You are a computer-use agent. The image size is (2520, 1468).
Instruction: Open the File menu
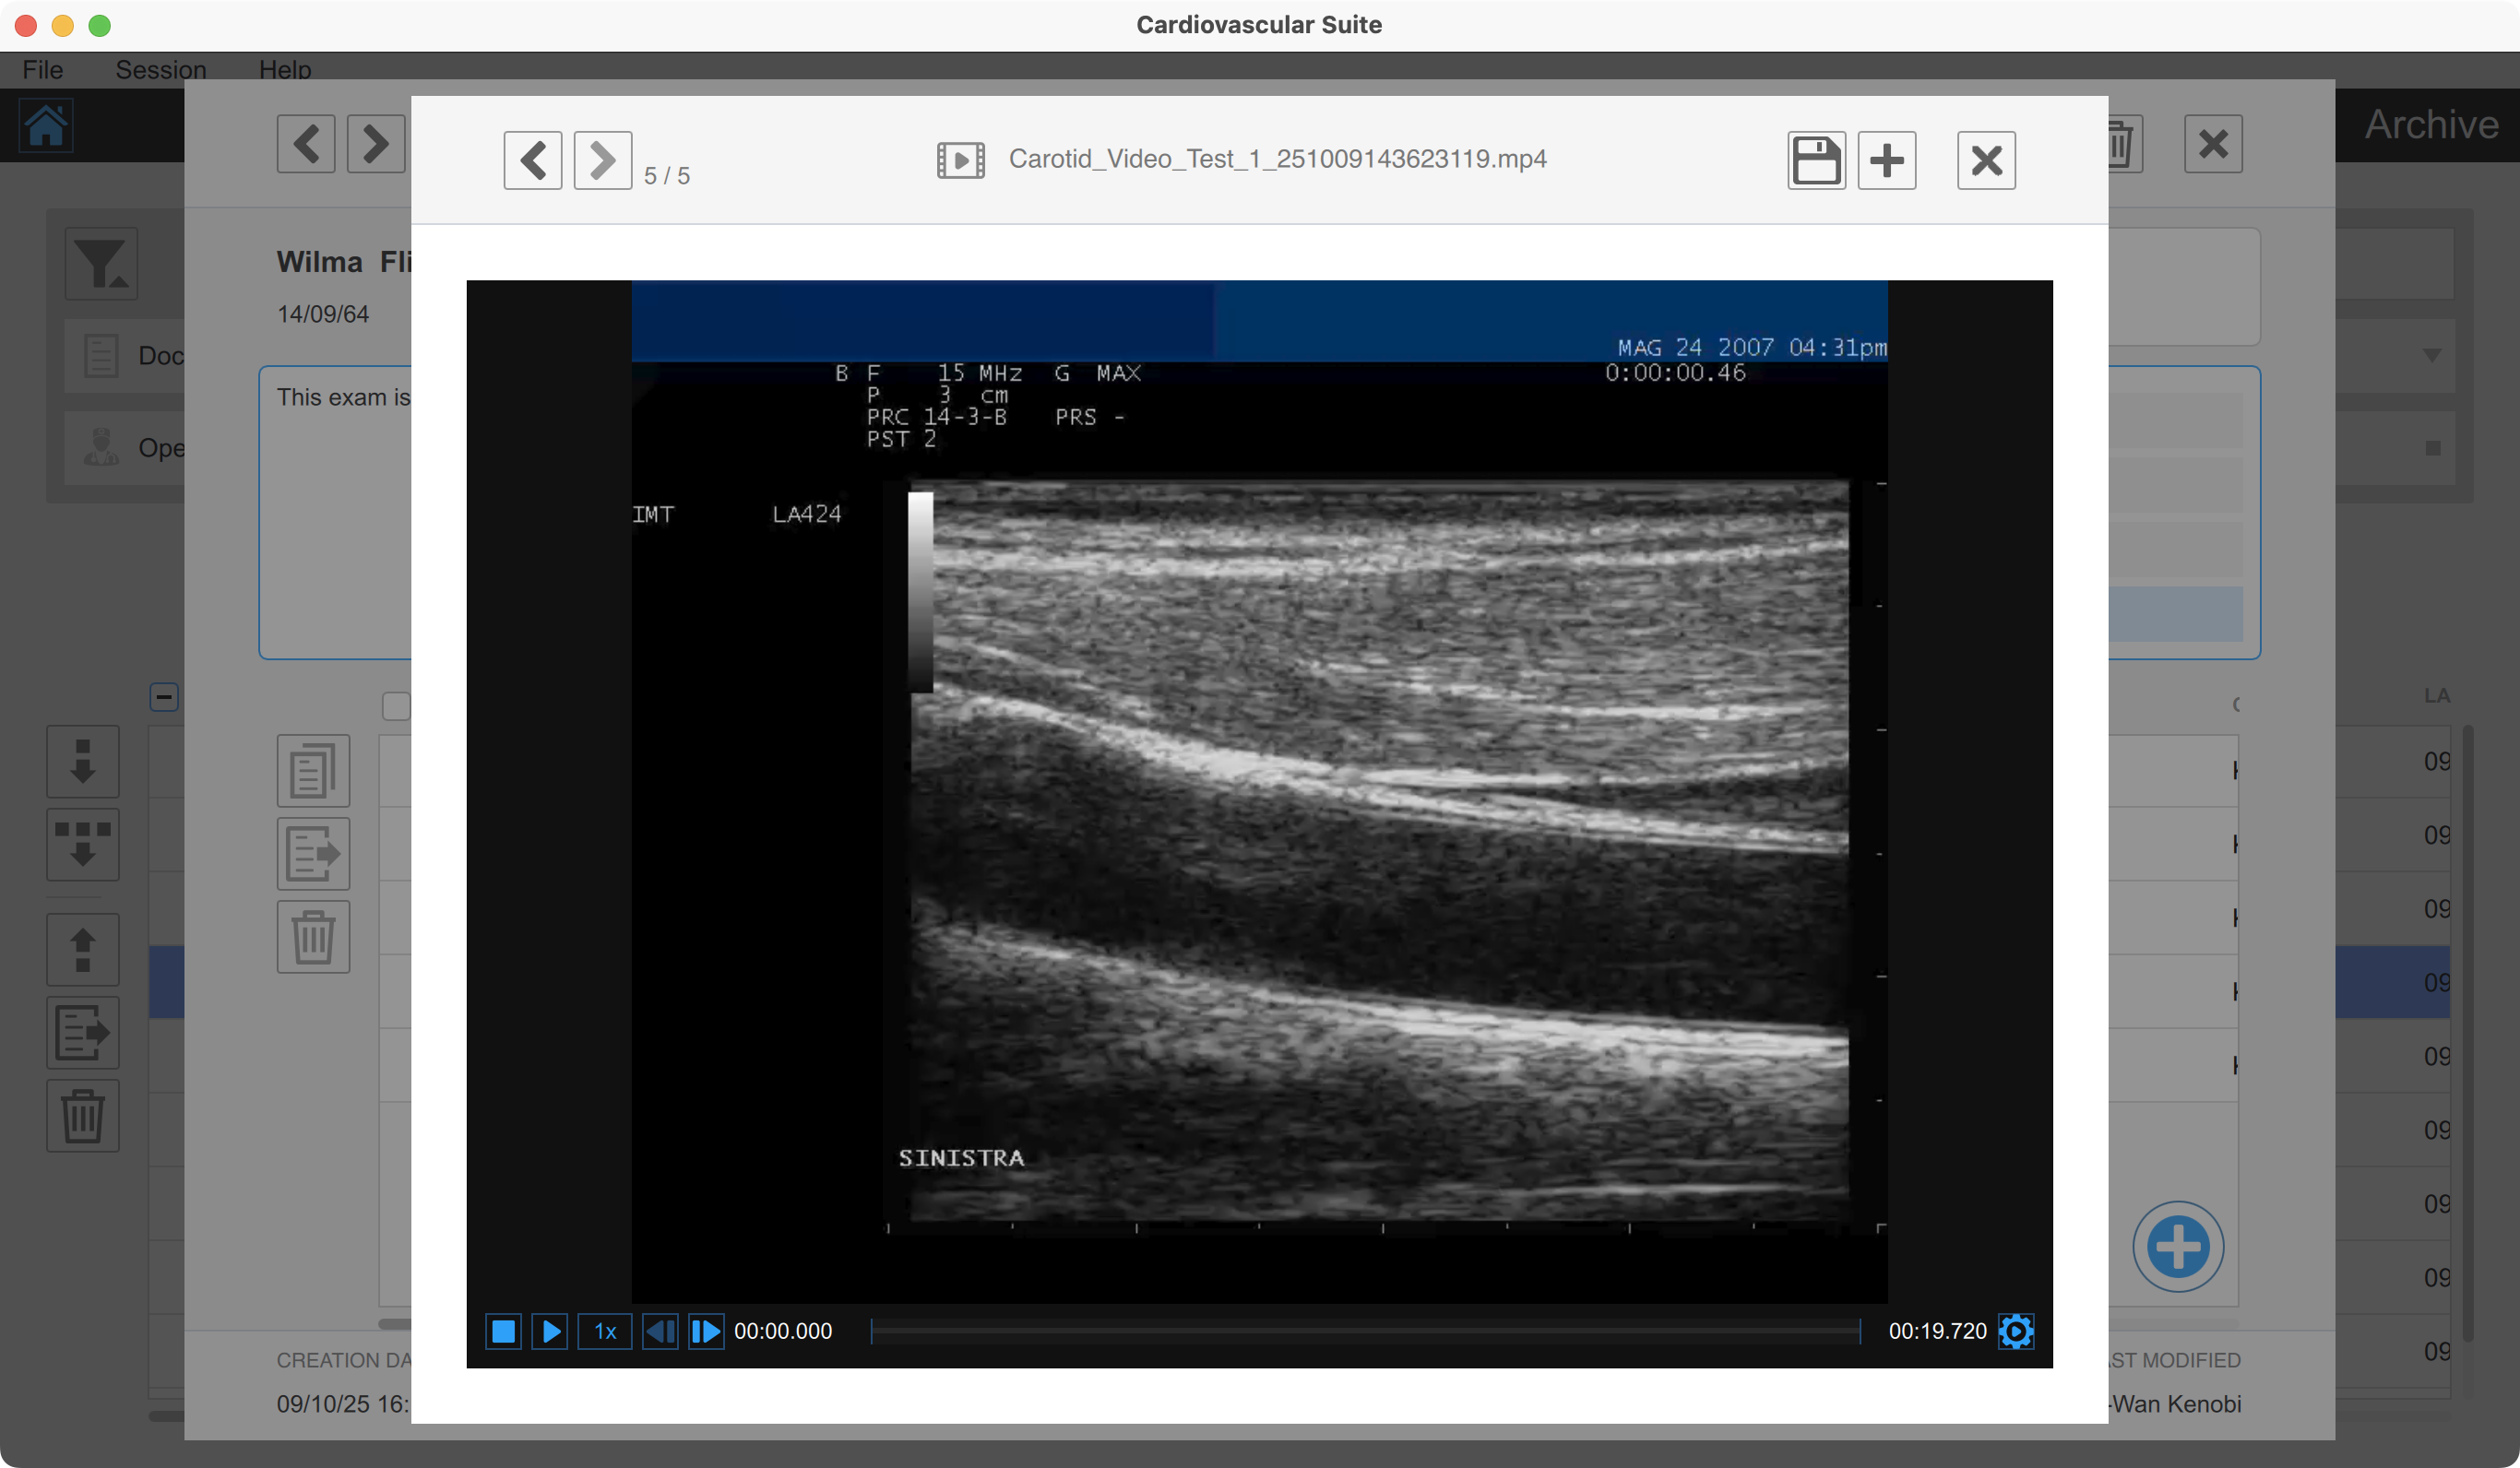[x=43, y=70]
